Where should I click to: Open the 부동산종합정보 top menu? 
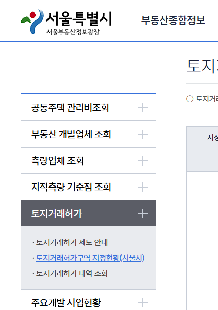click(x=173, y=20)
